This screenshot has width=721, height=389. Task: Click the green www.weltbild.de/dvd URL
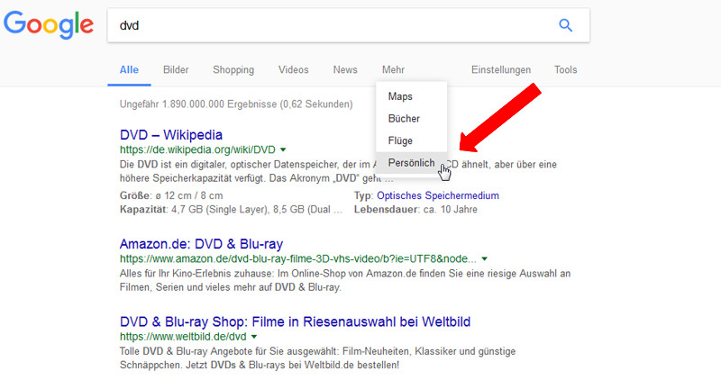(183, 337)
